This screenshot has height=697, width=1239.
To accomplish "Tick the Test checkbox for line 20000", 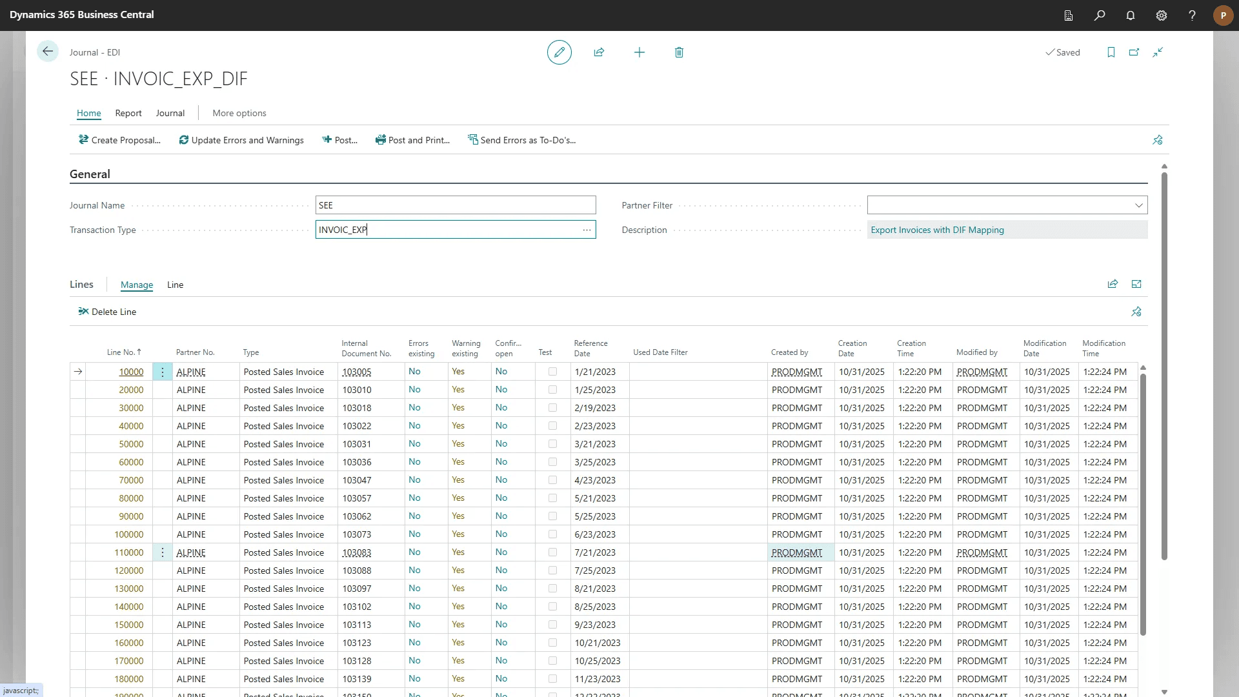I will 552,390.
